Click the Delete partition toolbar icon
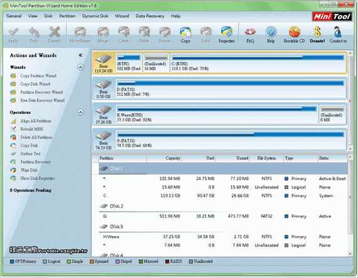The width and height of the screenshot is (358, 278). [144, 32]
